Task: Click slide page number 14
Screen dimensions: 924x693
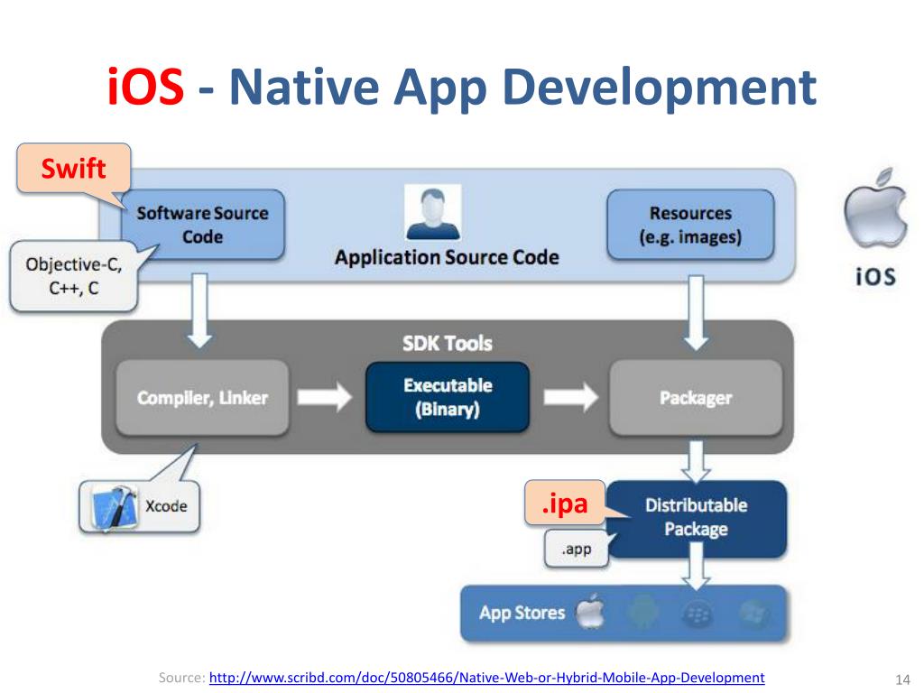Action: (x=902, y=679)
